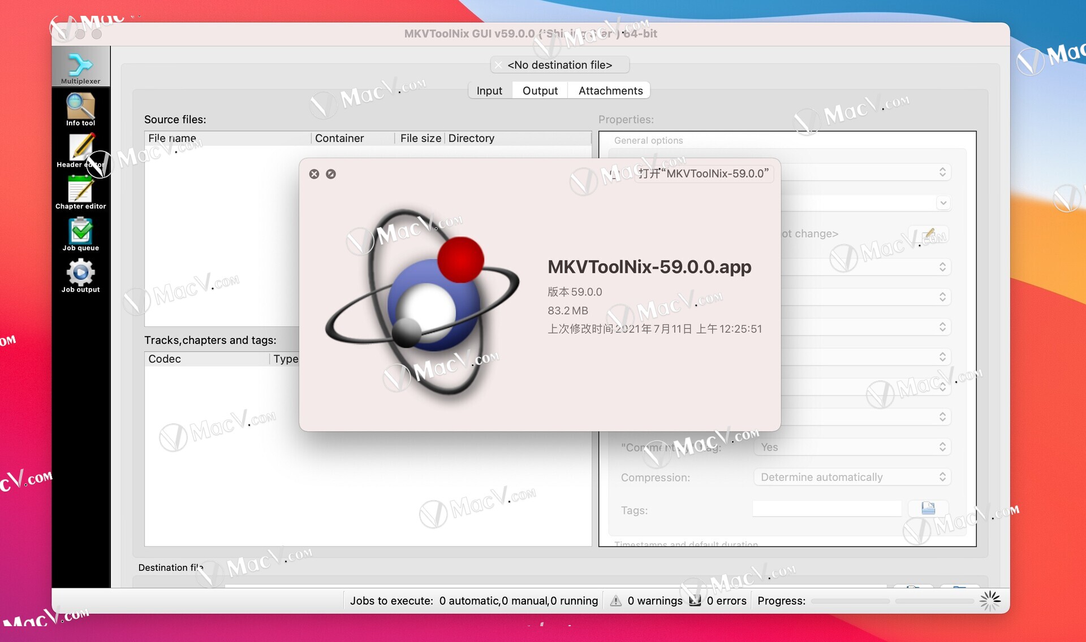The height and width of the screenshot is (642, 1086).
Task: Click the 'MKVToolNix-59.0.0.app' name text
Action: 649,267
